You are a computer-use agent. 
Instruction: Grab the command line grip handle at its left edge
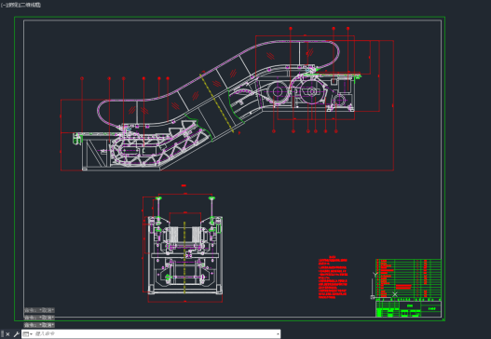[x=2, y=334]
